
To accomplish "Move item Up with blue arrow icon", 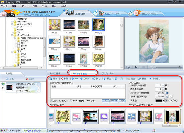I will (x=73, y=79).
